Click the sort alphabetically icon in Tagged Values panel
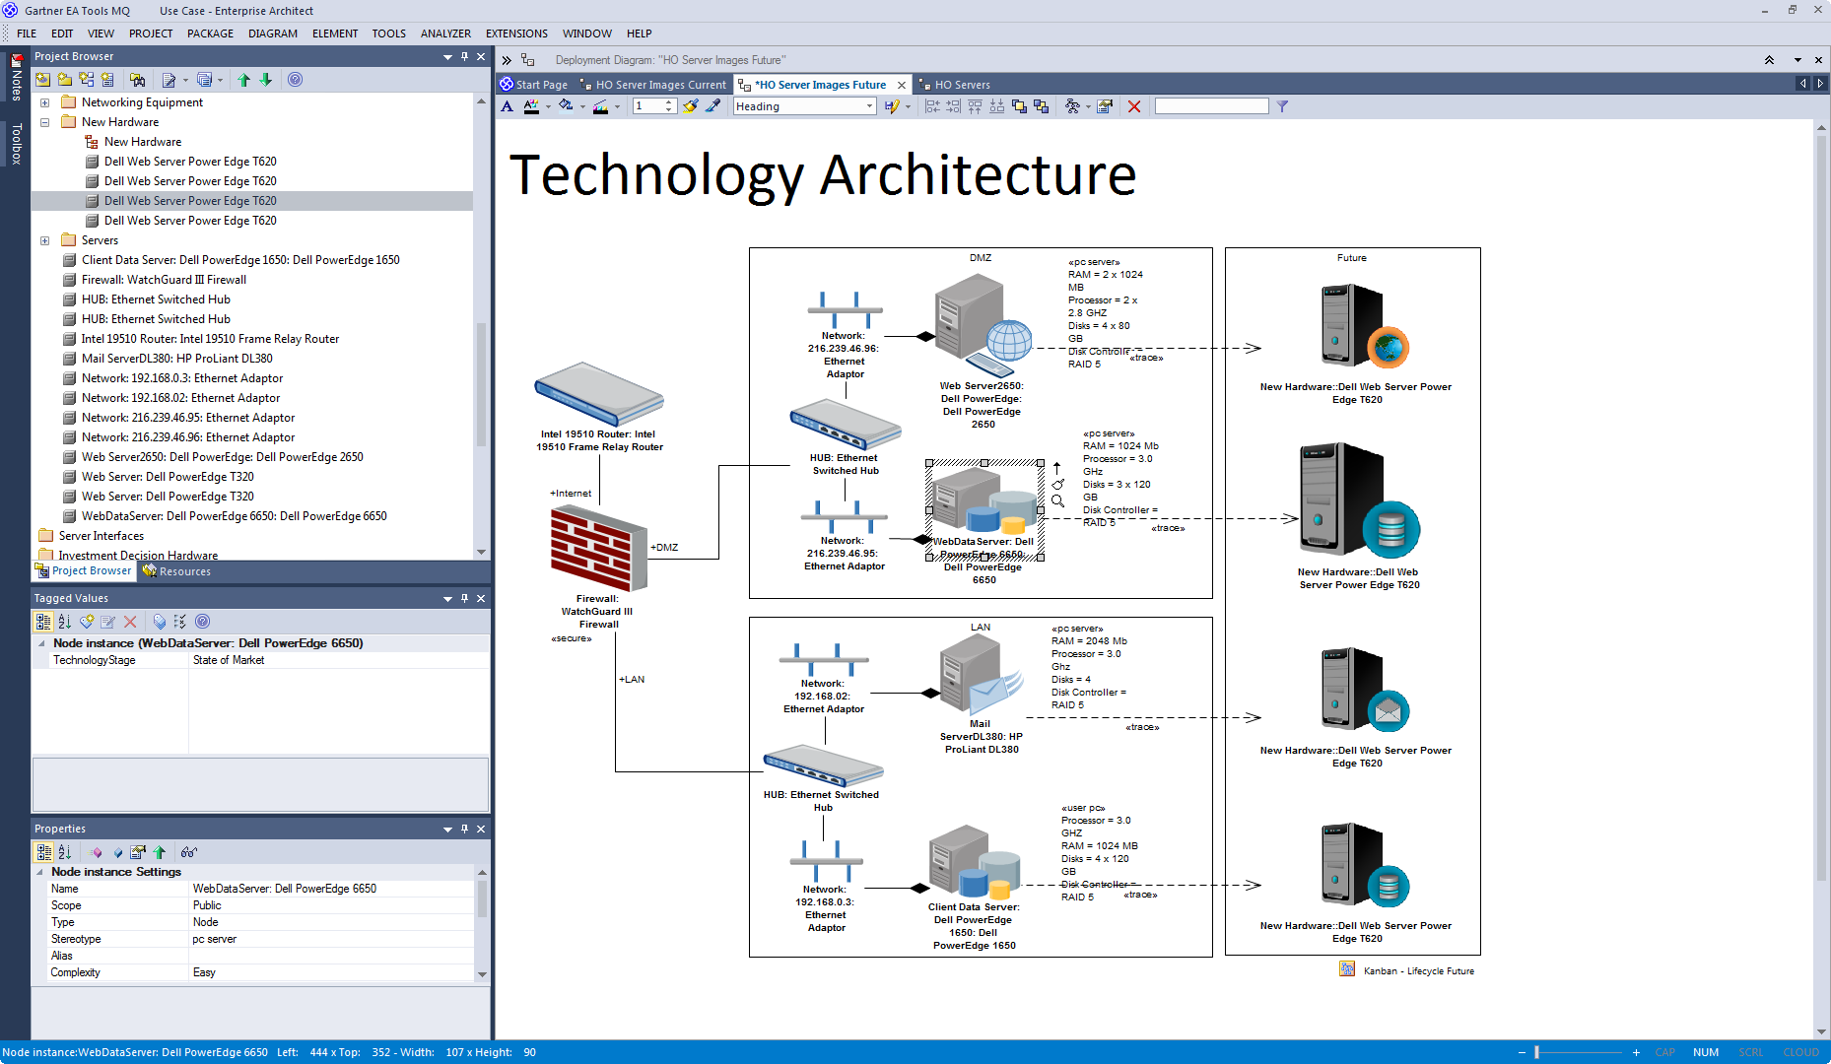This screenshot has height=1064, width=1831. (64, 621)
